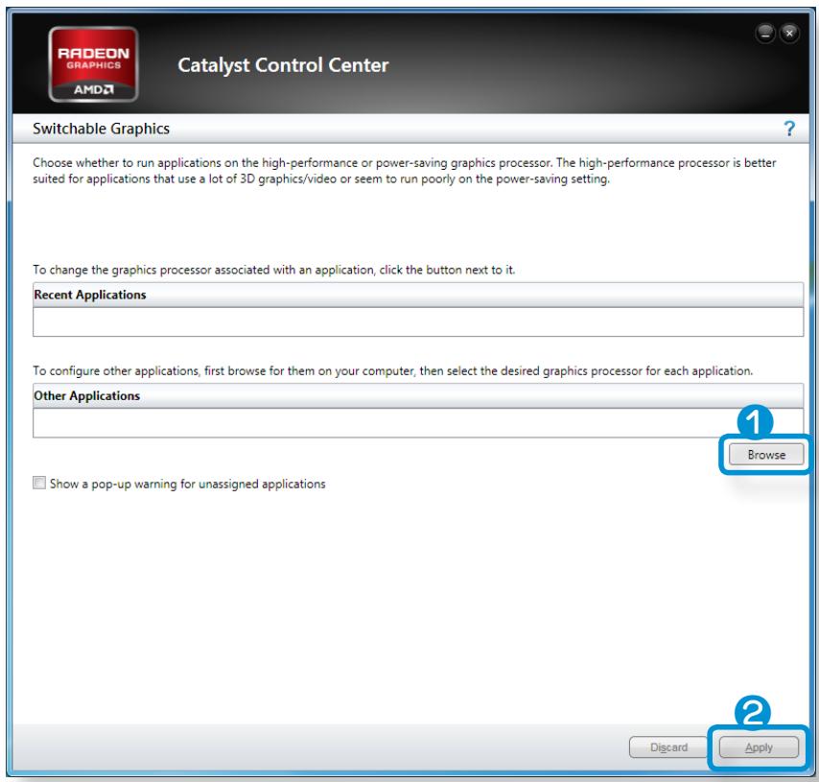Image resolution: width=819 pixels, height=782 pixels.
Task: Click the 'Show a pop-up warning' label
Action: [x=188, y=484]
